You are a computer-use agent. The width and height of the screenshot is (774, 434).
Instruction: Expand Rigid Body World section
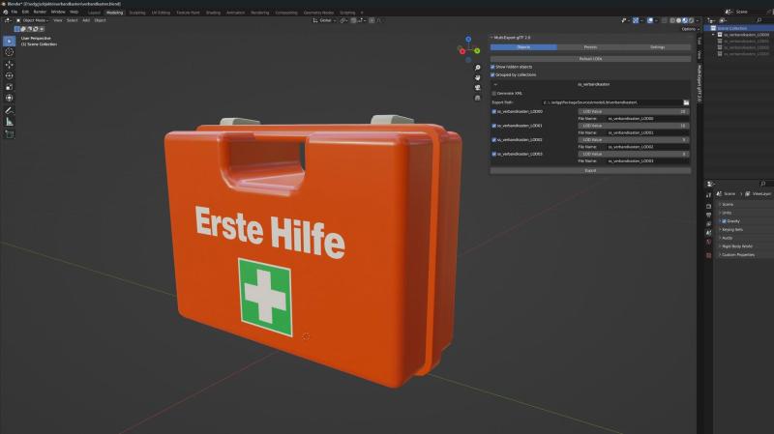point(736,246)
